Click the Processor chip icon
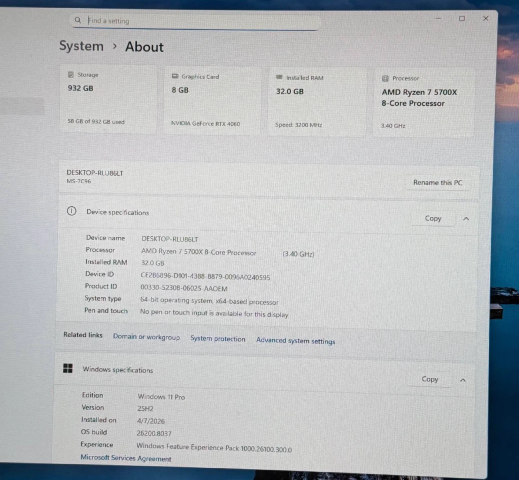519x480 pixels. [385, 78]
